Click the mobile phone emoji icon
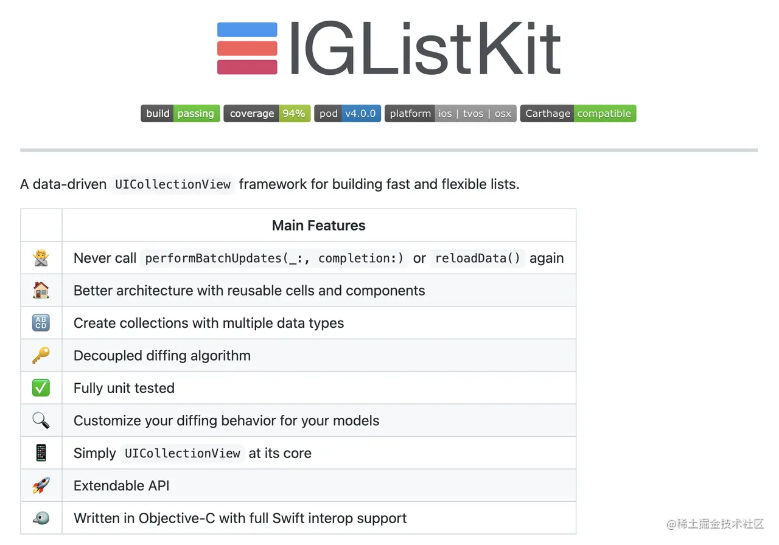 41,453
